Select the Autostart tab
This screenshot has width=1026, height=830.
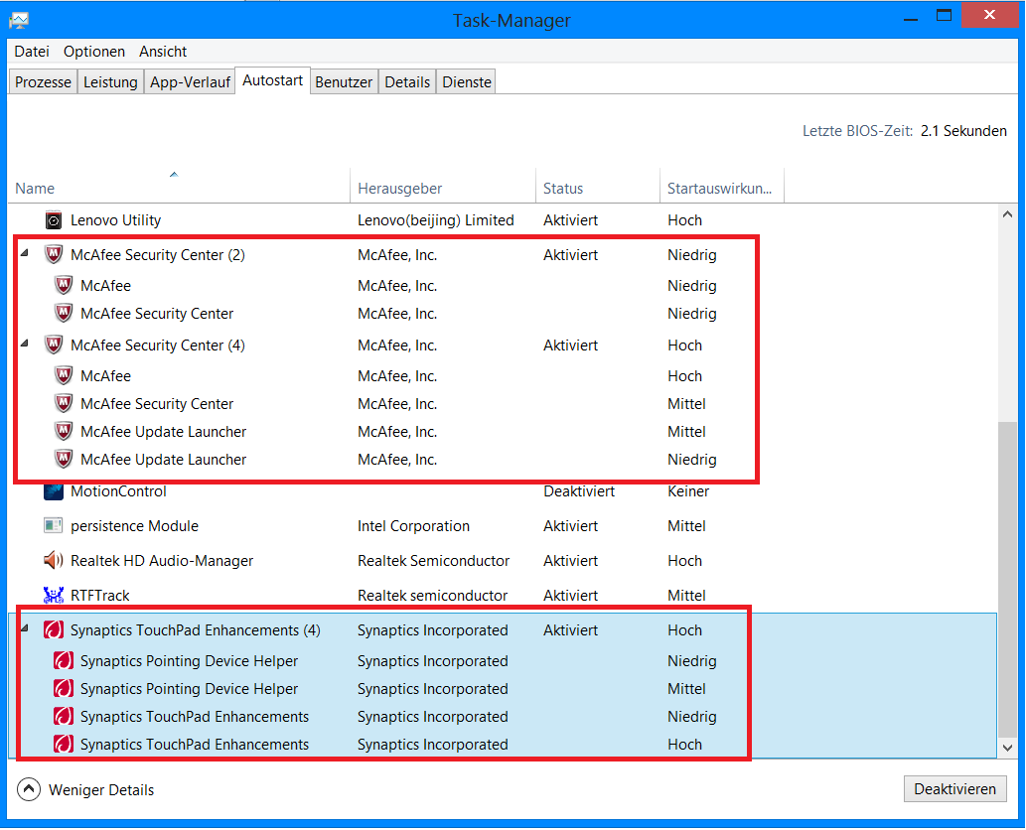pyautogui.click(x=272, y=80)
